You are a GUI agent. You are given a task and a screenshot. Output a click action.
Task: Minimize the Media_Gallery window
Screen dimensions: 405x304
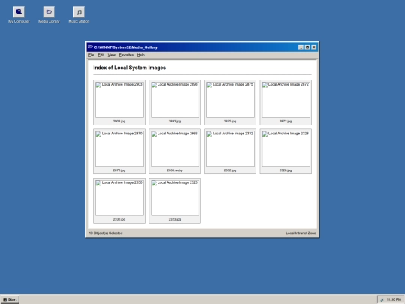tap(301, 47)
